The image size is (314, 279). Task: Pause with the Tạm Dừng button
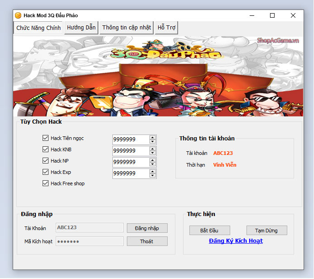266,231
